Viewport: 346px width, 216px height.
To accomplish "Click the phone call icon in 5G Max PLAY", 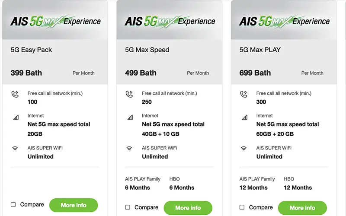I will [244, 94].
